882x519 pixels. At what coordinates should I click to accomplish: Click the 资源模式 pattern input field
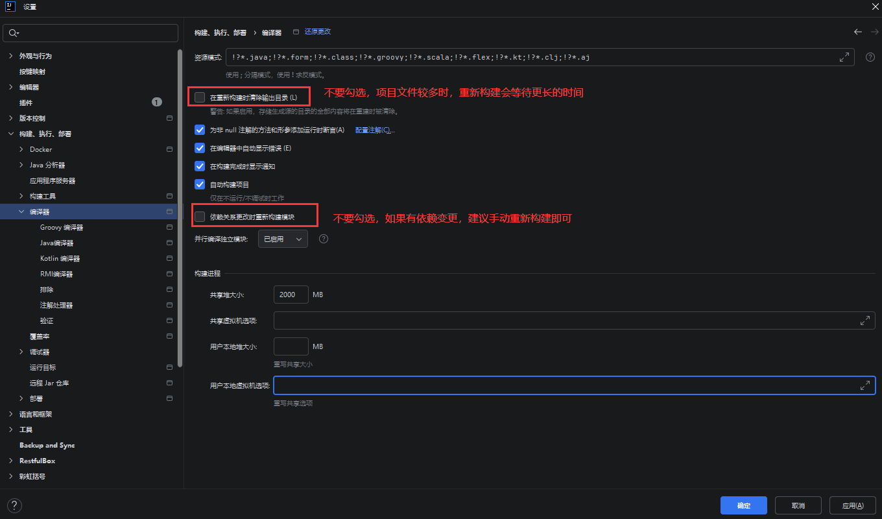pyautogui.click(x=540, y=57)
